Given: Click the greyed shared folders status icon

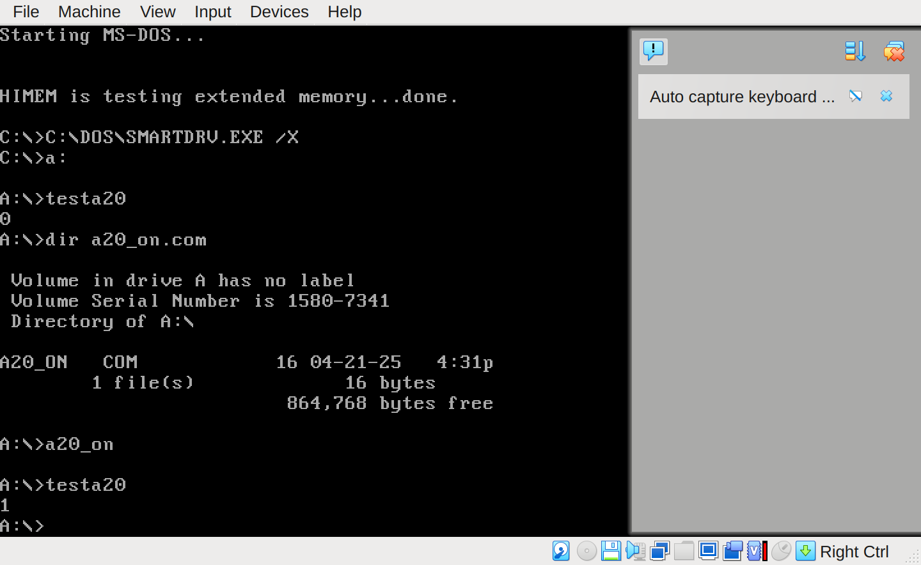Looking at the screenshot, I should point(684,551).
